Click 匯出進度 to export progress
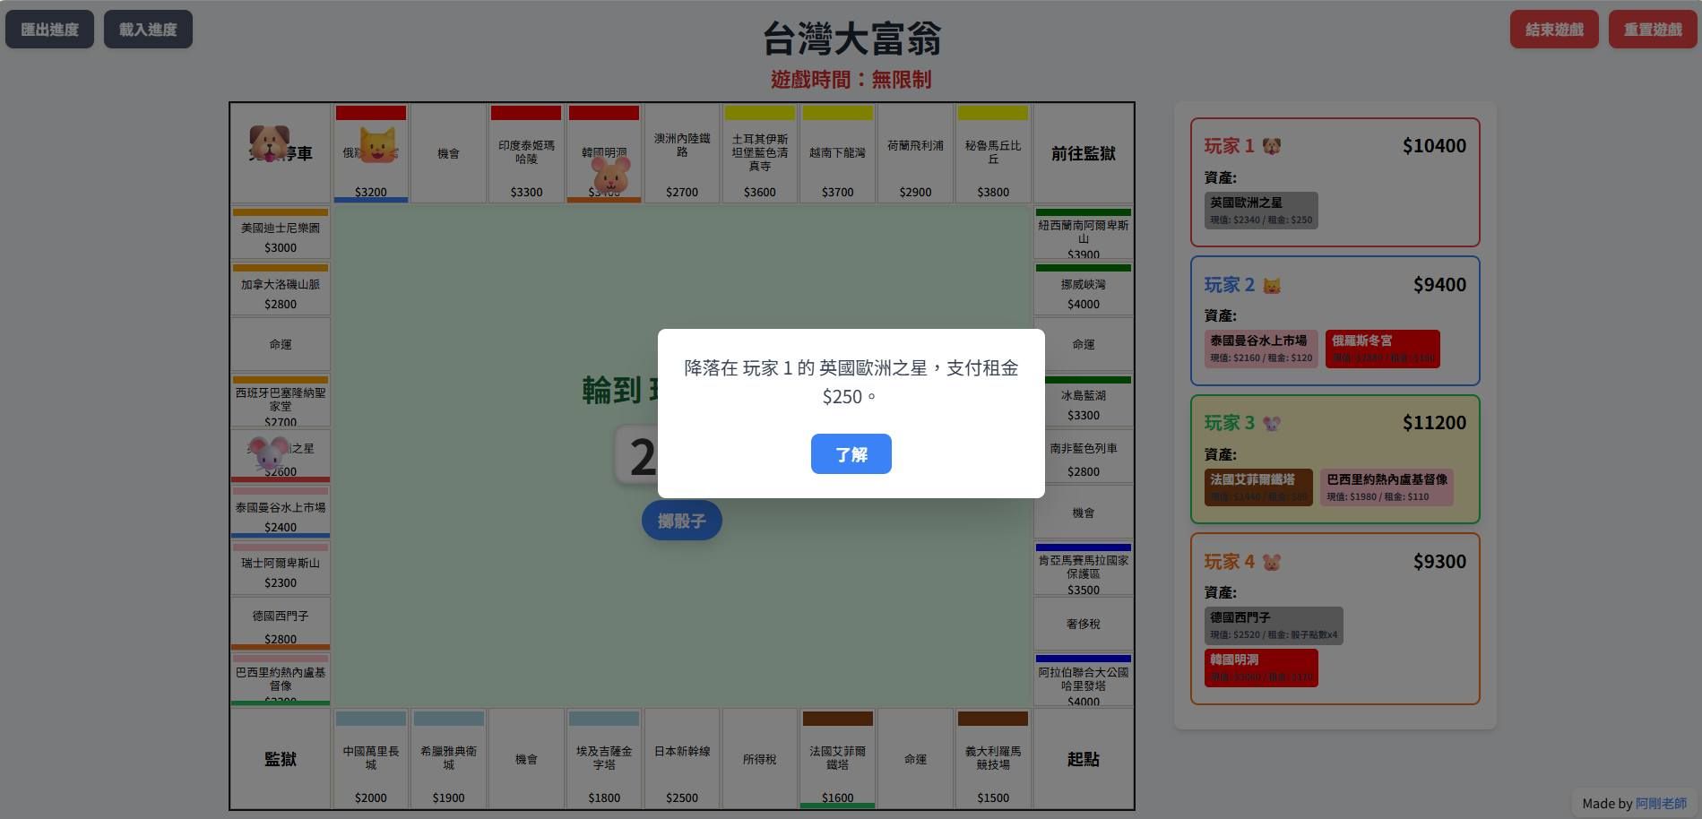The width and height of the screenshot is (1702, 819). tap(49, 29)
